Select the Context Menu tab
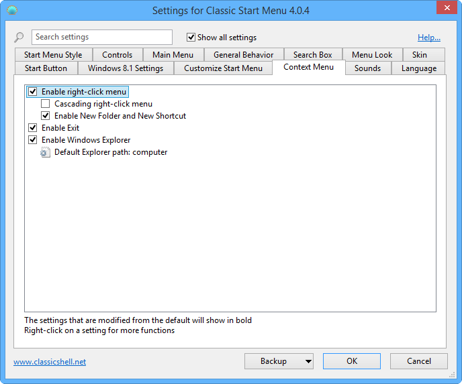Screen dimensions: 462x384 pyautogui.click(x=308, y=67)
